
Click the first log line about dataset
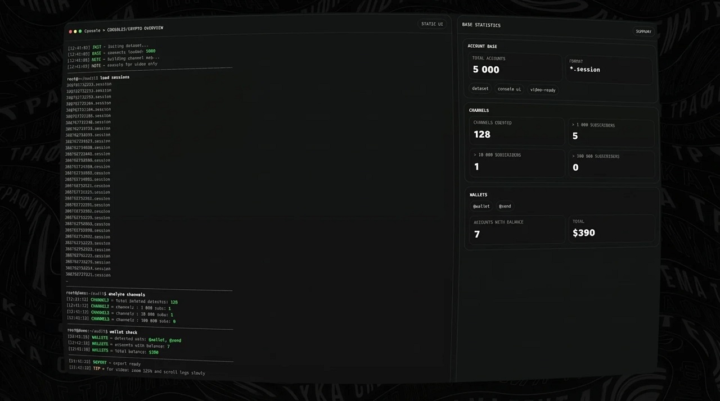tap(108, 46)
